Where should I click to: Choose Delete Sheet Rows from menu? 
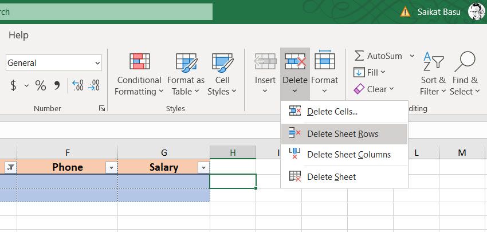tap(343, 134)
